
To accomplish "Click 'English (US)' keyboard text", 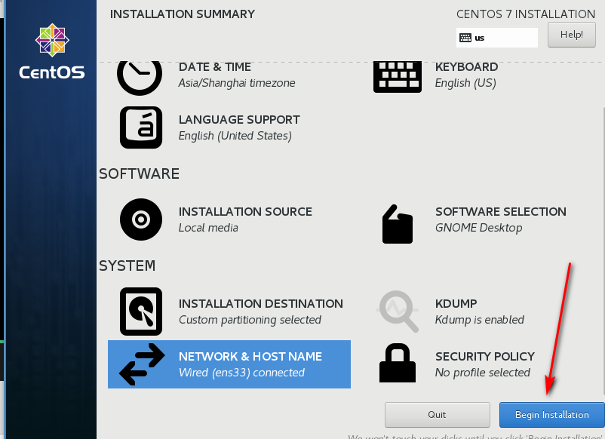I will (x=465, y=83).
